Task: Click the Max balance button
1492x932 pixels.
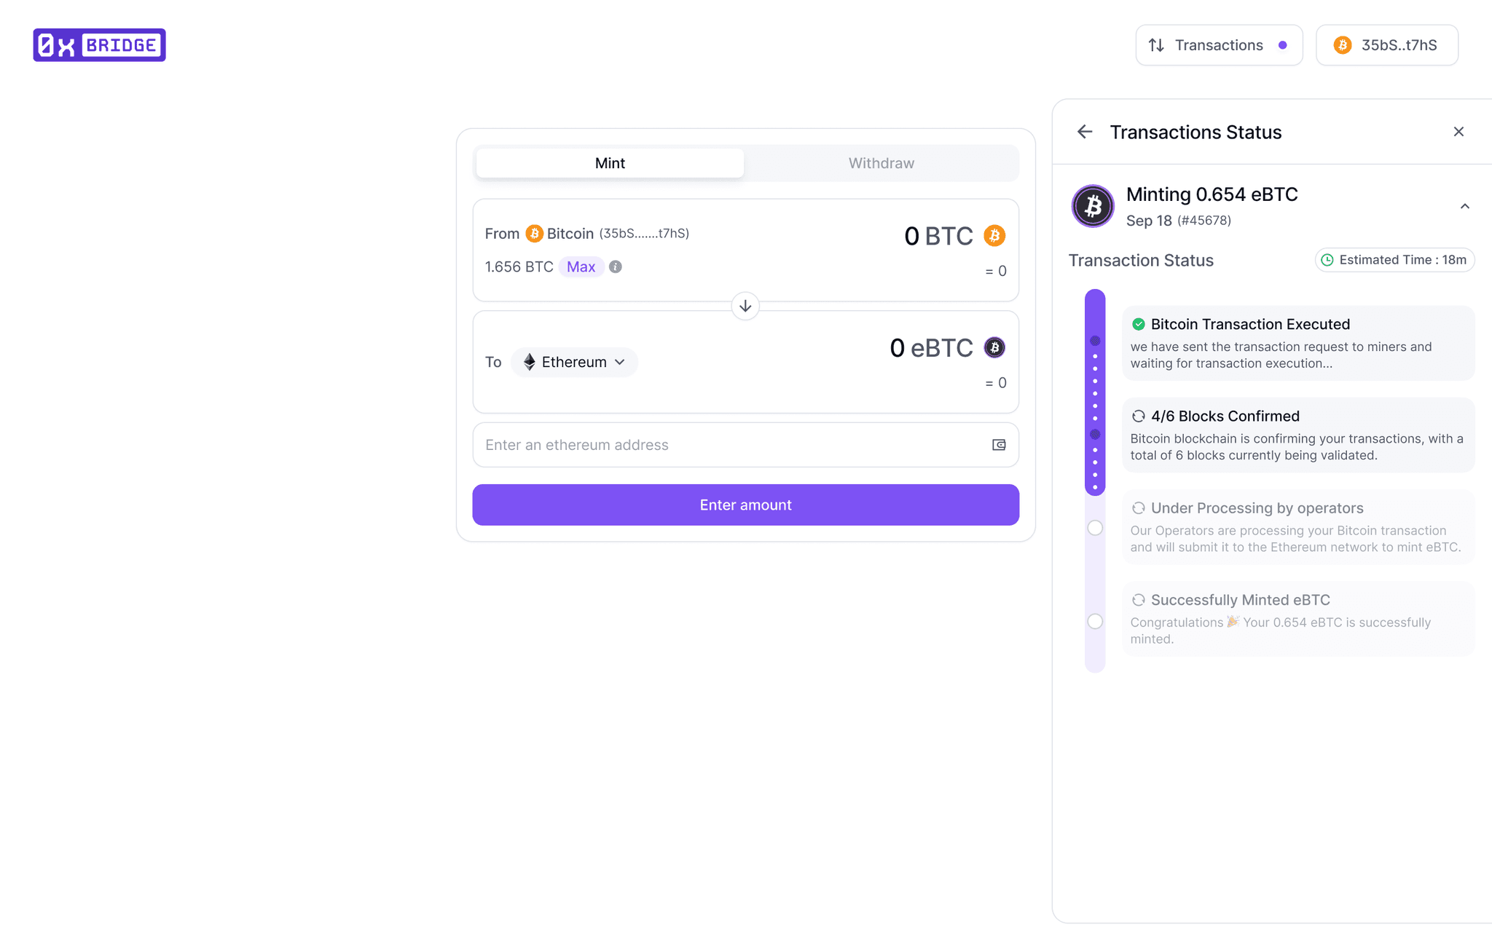Action: pos(581,267)
